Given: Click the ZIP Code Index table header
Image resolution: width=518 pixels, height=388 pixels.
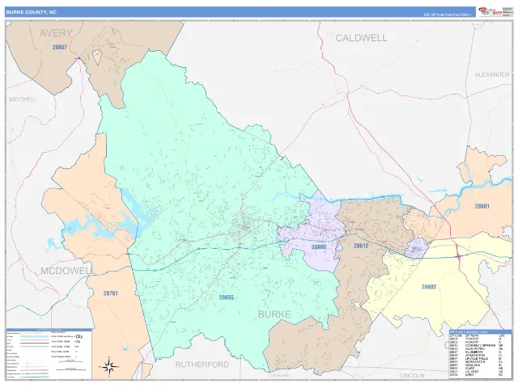Looking at the screenshot, I should pyautogui.click(x=480, y=331).
